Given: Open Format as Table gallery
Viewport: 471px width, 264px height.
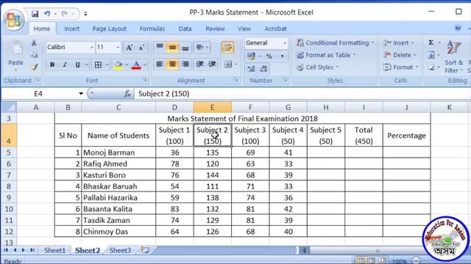Looking at the screenshot, I should [326, 55].
